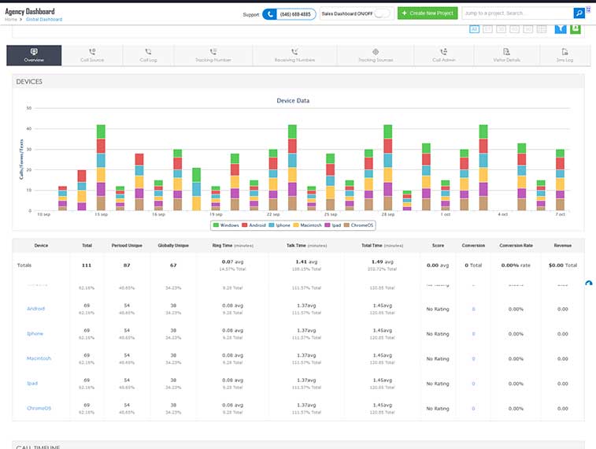Click Global Dashboard breadcrumb link
The height and width of the screenshot is (449, 596).
click(x=43, y=19)
